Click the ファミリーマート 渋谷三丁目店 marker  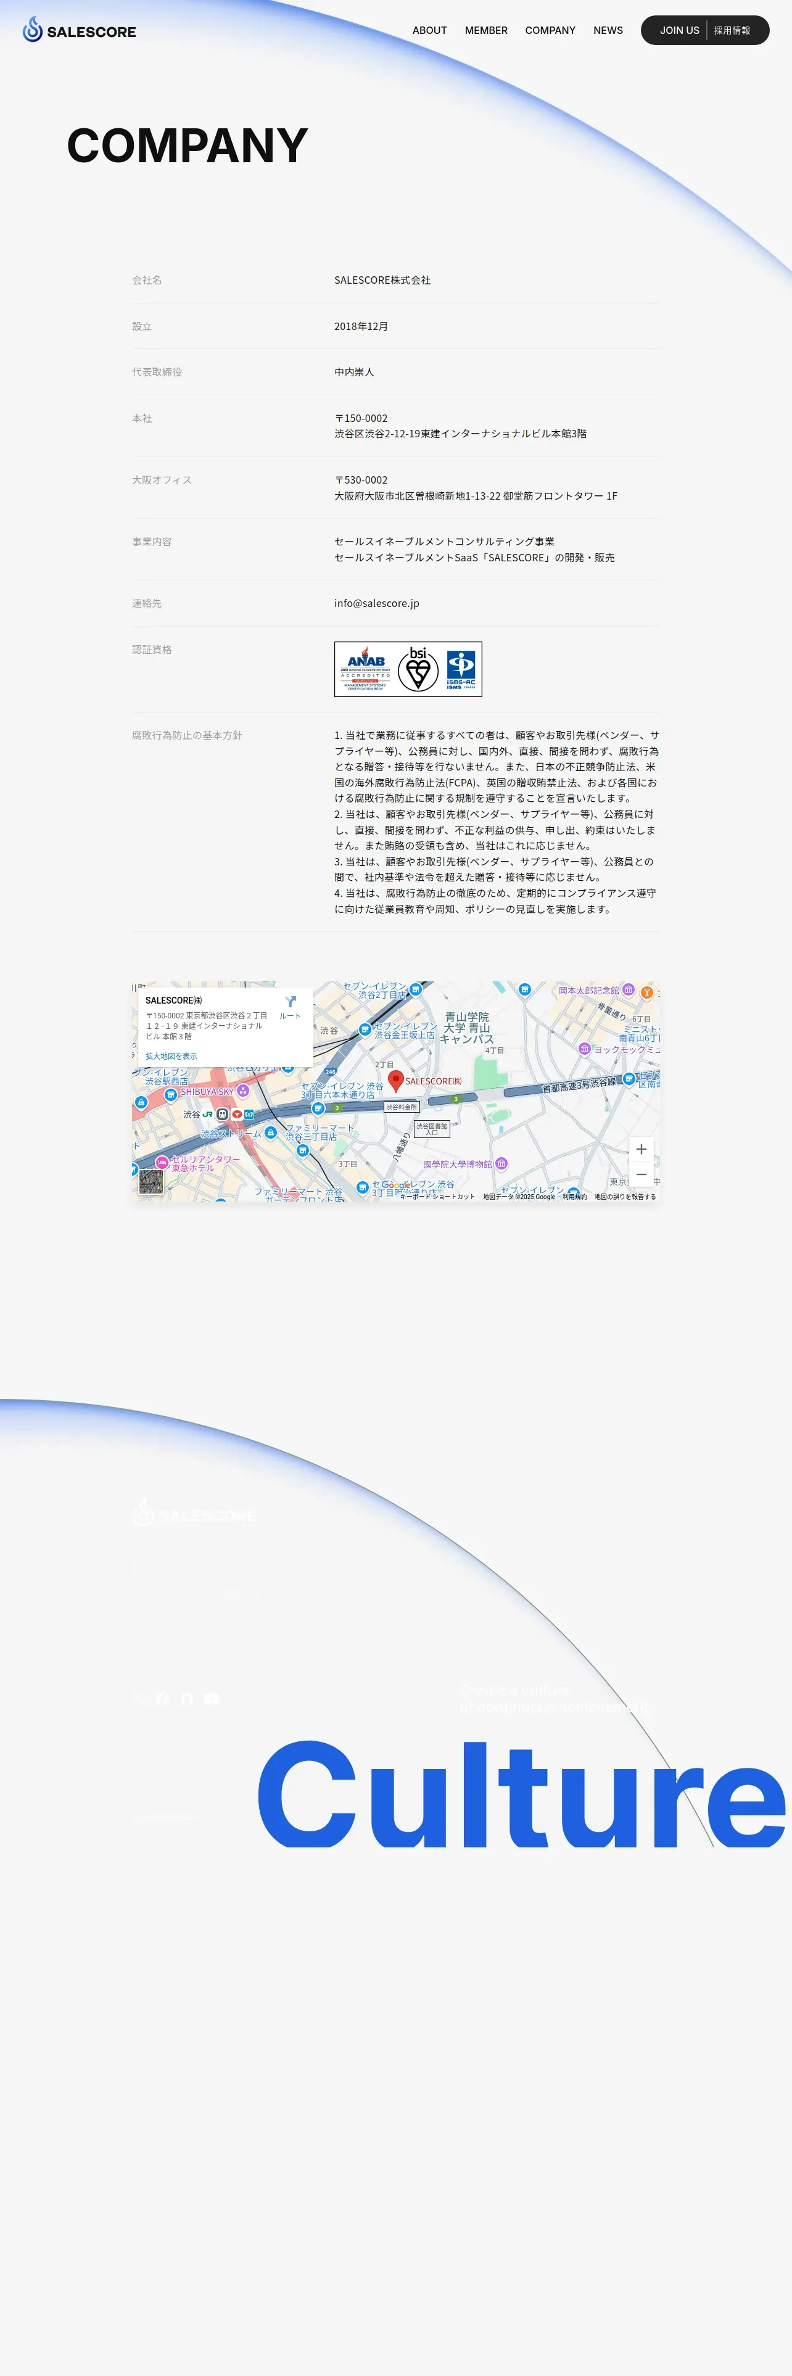(302, 1150)
